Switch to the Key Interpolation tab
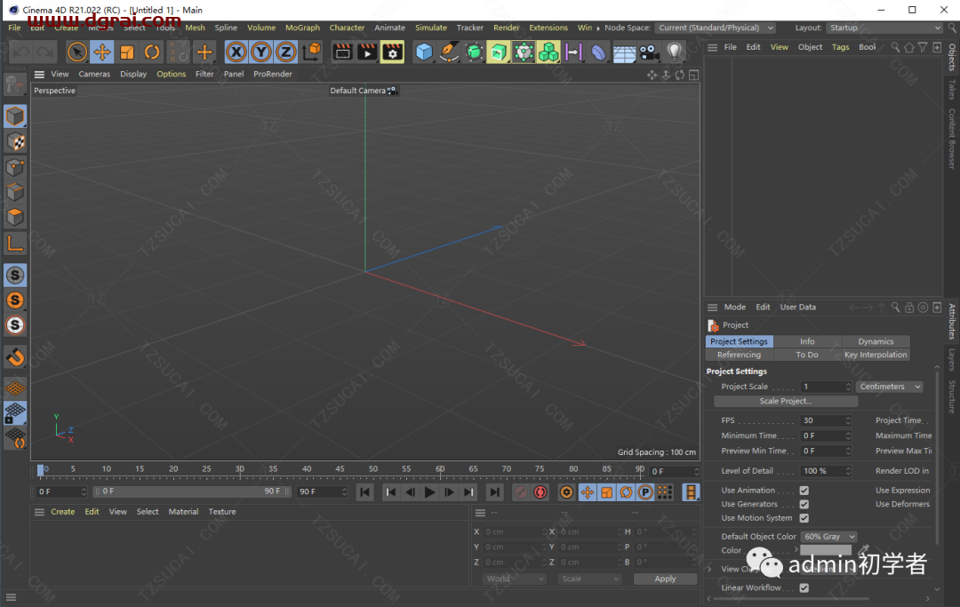The height and width of the screenshot is (607, 960). pyautogui.click(x=876, y=355)
